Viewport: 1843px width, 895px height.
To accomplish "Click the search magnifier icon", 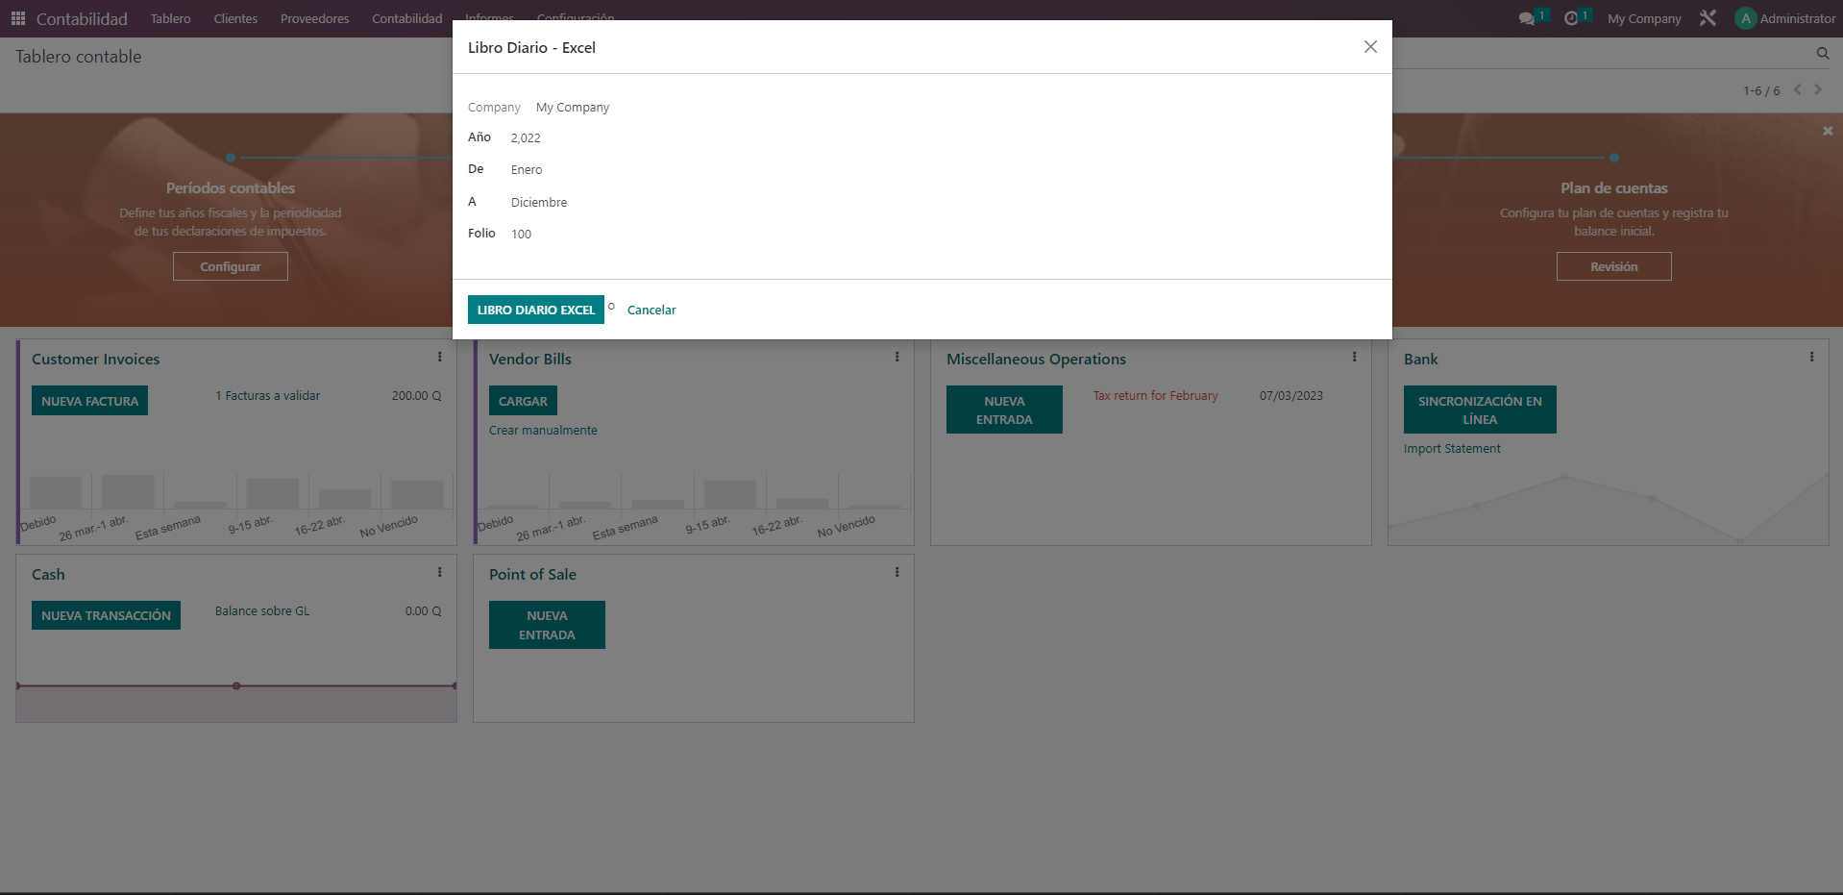I will click(x=1822, y=54).
